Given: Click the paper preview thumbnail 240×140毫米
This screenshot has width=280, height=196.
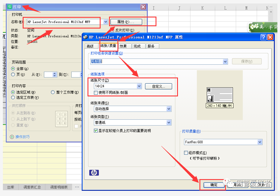Looking at the screenshot, I should 220,98.
